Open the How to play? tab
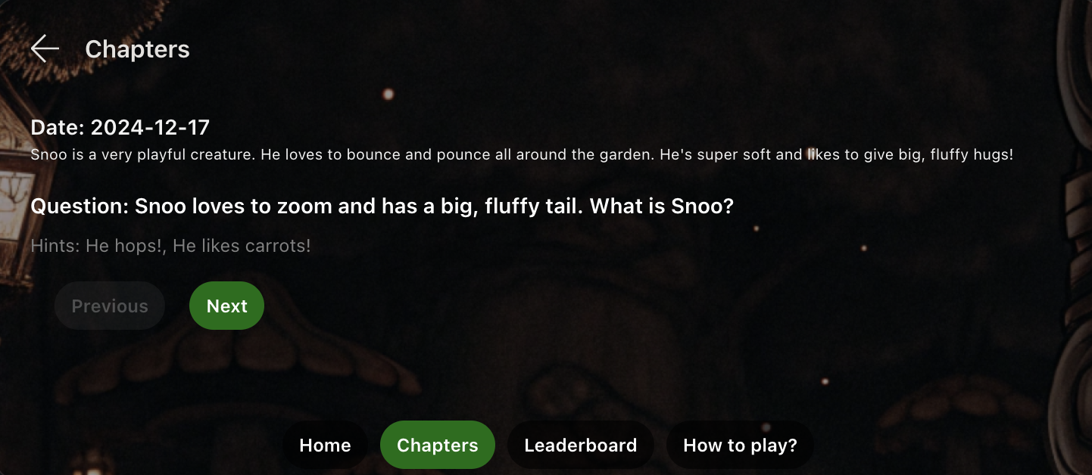The image size is (1092, 475). click(x=740, y=445)
